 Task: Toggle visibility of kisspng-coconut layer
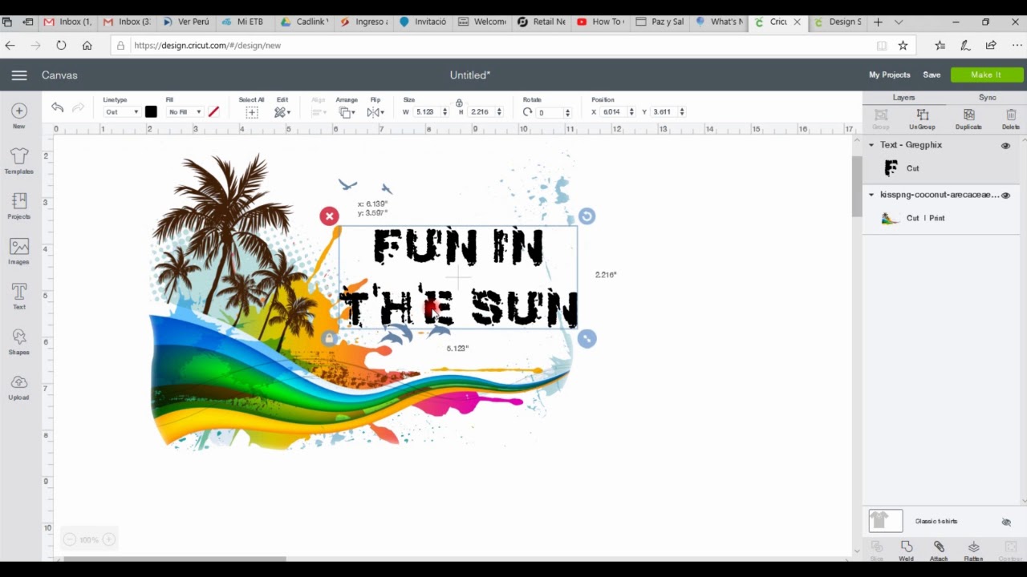(1005, 195)
